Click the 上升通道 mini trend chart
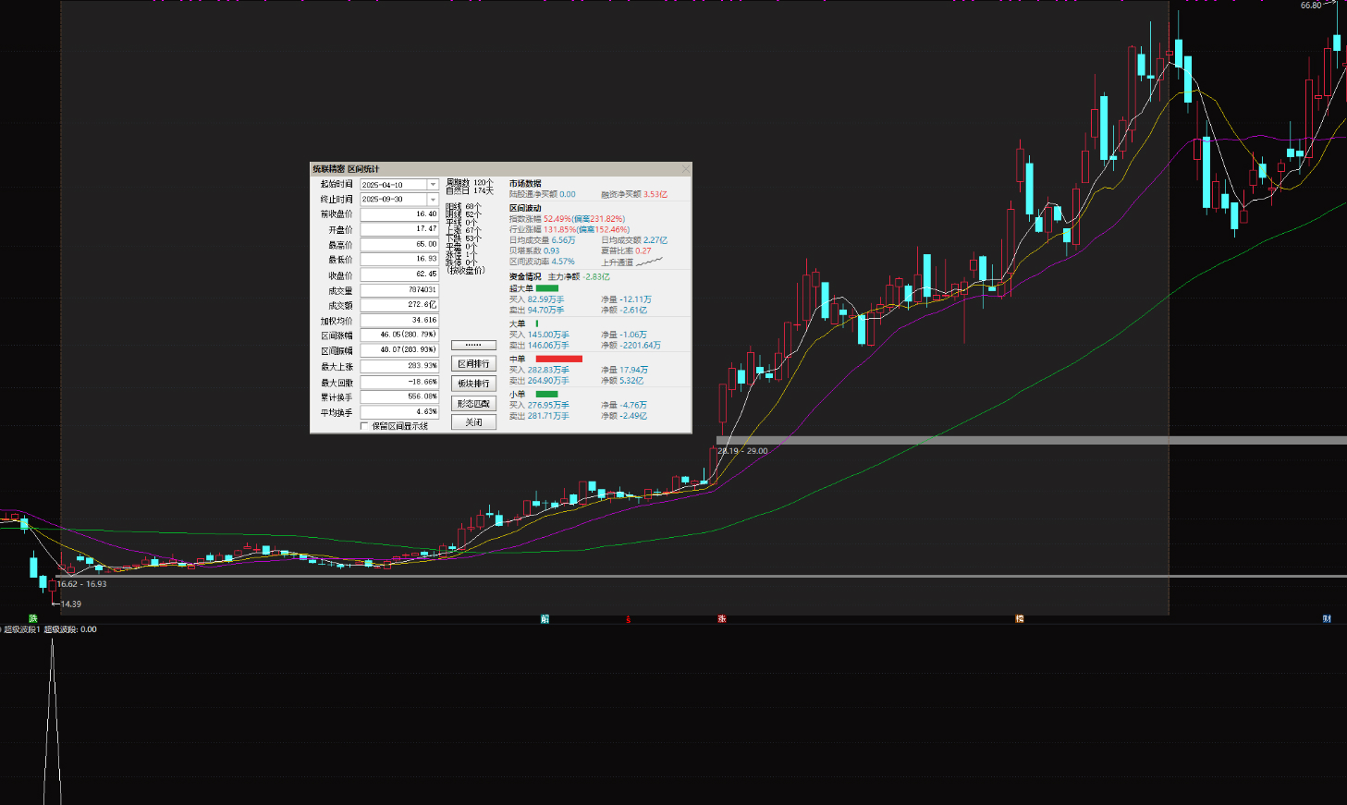 pyautogui.click(x=650, y=262)
